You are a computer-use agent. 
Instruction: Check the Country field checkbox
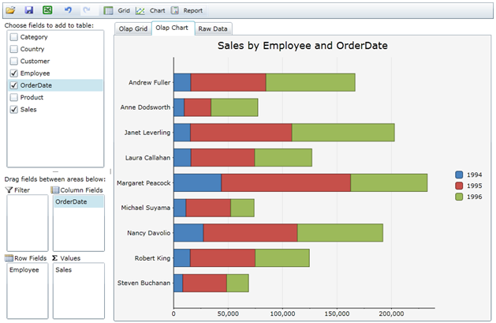point(13,49)
